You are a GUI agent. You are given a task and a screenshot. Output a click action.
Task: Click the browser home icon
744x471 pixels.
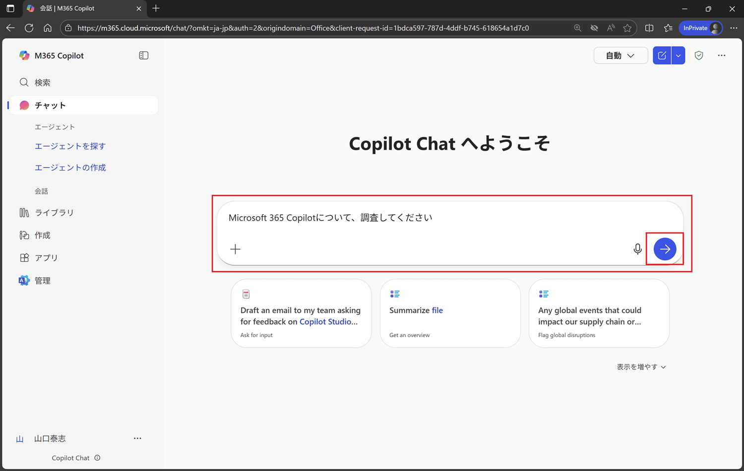click(x=48, y=28)
